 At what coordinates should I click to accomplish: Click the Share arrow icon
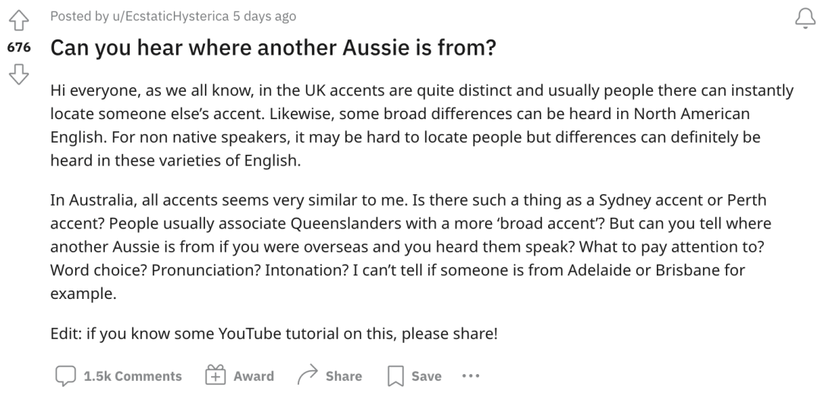point(306,376)
